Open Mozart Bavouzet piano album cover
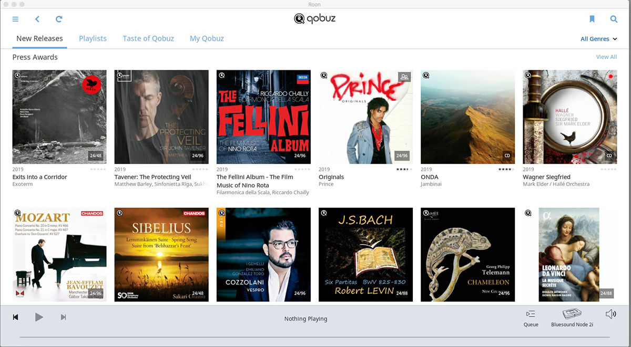Screen dimensions: 631x347 [x=59, y=255]
